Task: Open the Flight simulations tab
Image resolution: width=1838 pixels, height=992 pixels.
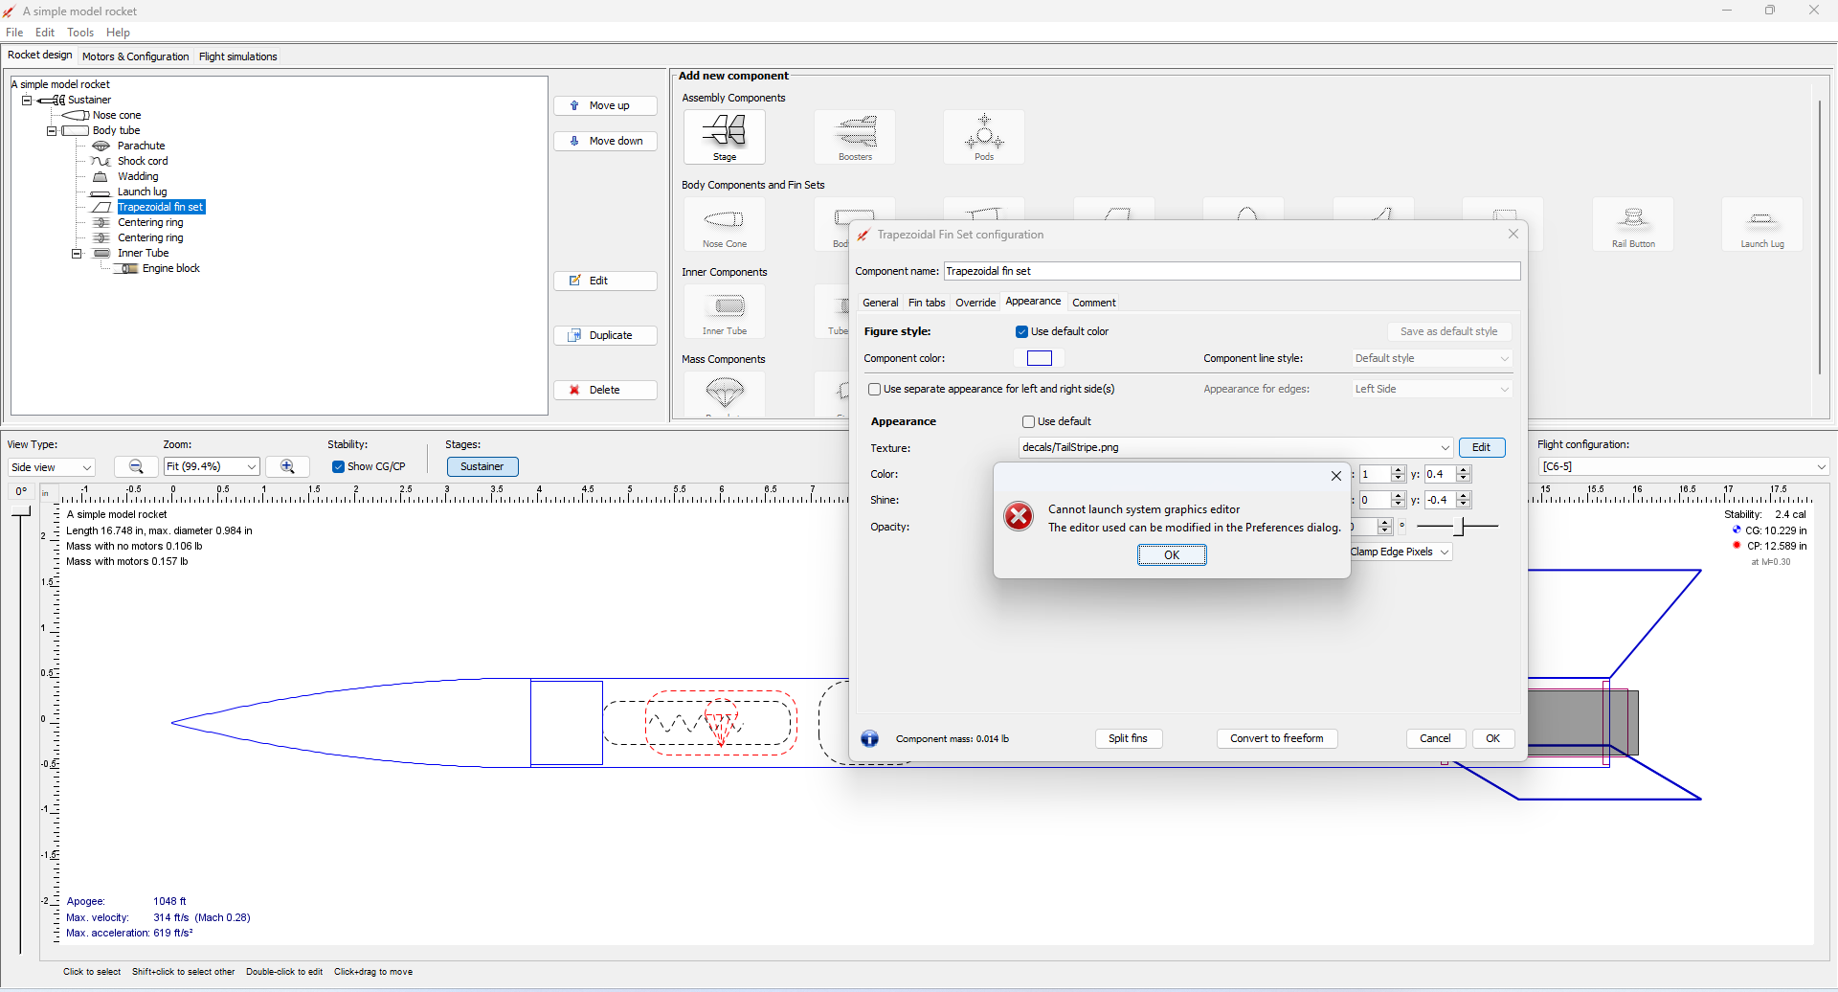Action: click(237, 56)
